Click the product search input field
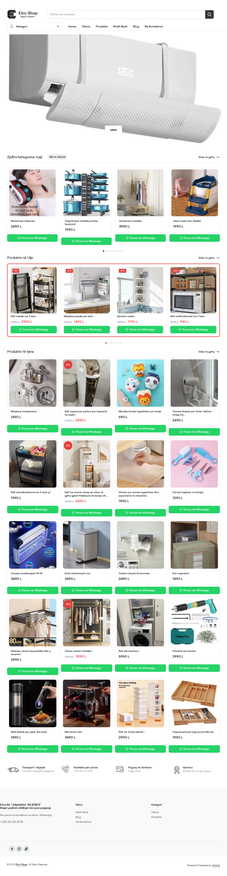 click(x=126, y=14)
